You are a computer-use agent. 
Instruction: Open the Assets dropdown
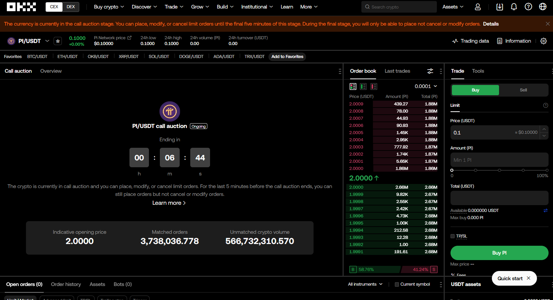(x=453, y=7)
